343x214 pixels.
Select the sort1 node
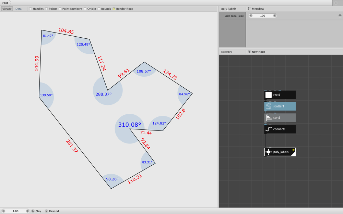(x=280, y=118)
